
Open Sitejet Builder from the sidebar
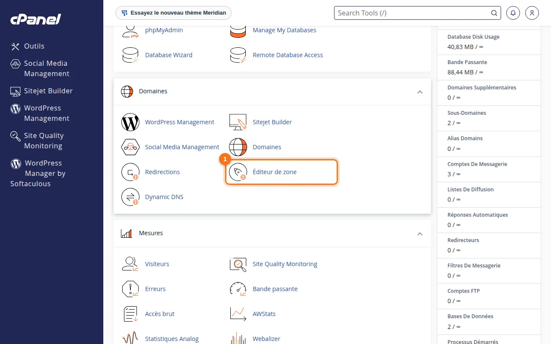tap(42, 91)
